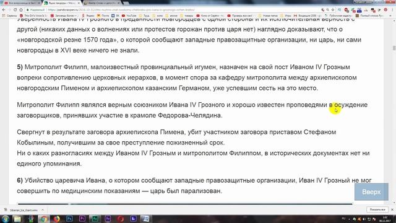
Task: Click paragraph text starting with 5) Митрополит Филипп
Action: [187, 77]
